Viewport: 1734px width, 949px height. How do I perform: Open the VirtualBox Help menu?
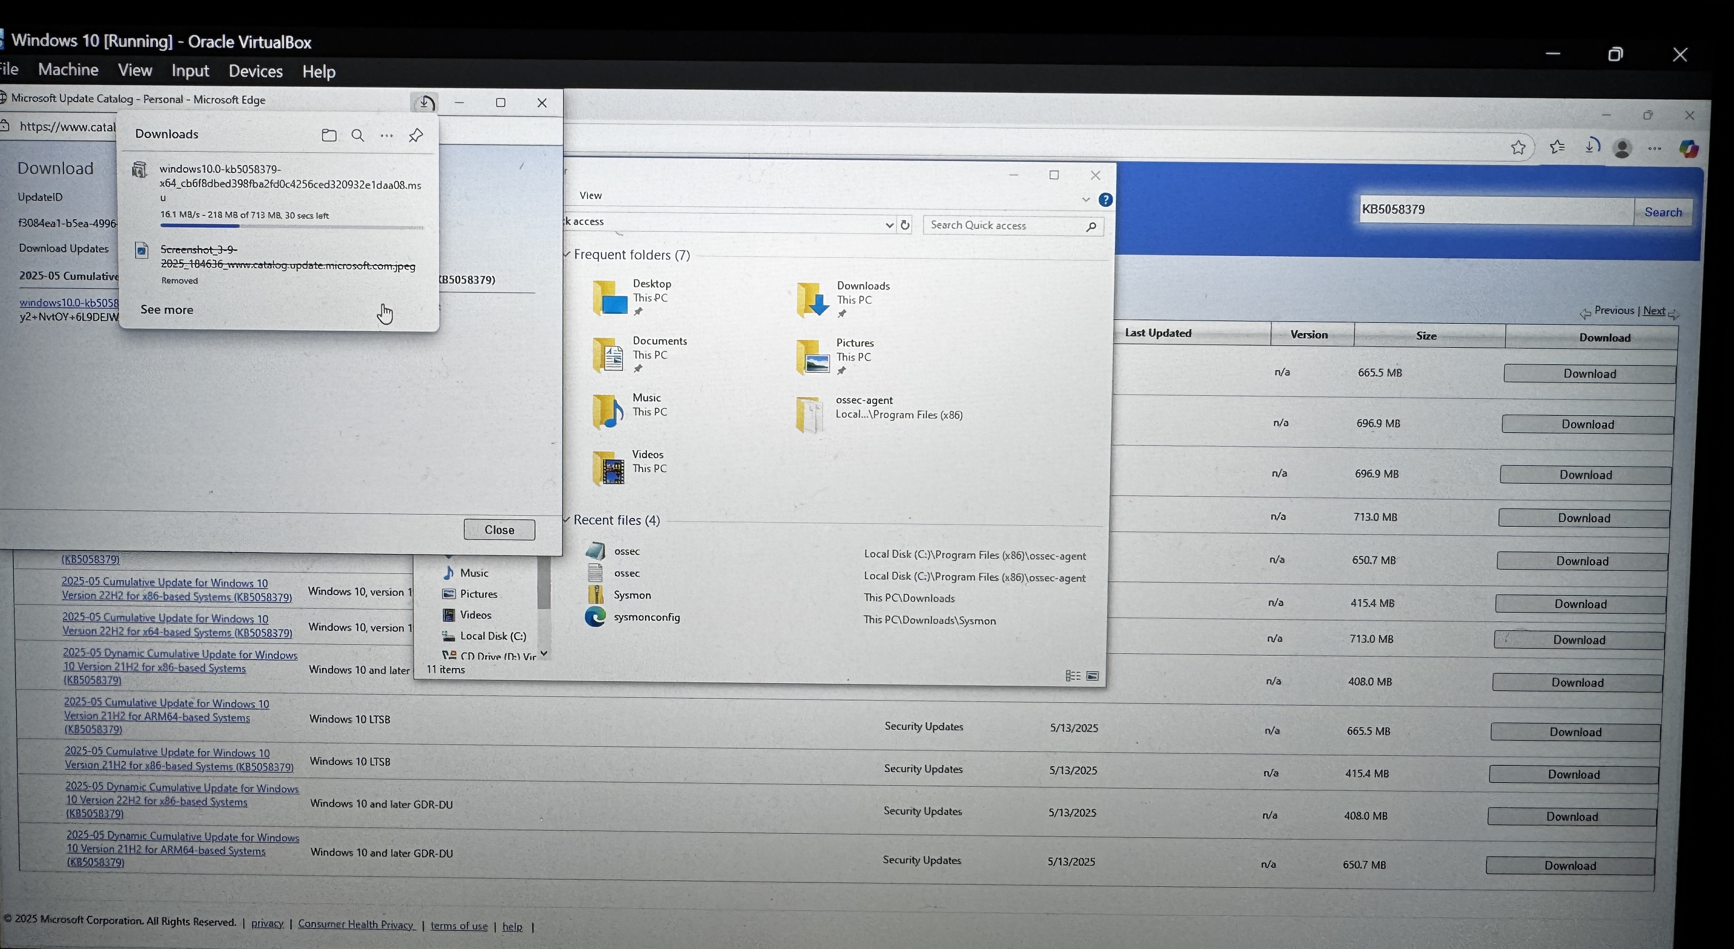[318, 71]
